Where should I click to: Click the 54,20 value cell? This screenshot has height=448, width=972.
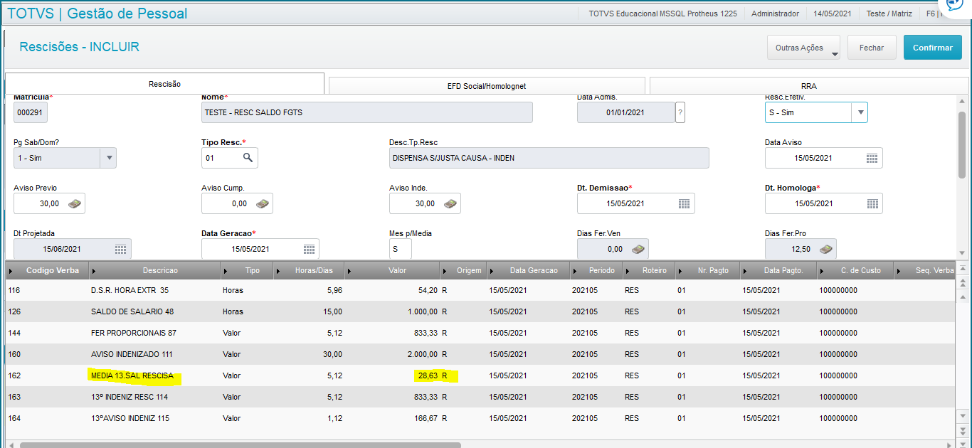pyautogui.click(x=427, y=290)
